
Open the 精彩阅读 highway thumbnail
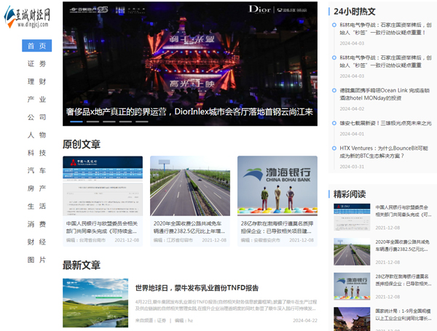(x=352, y=252)
